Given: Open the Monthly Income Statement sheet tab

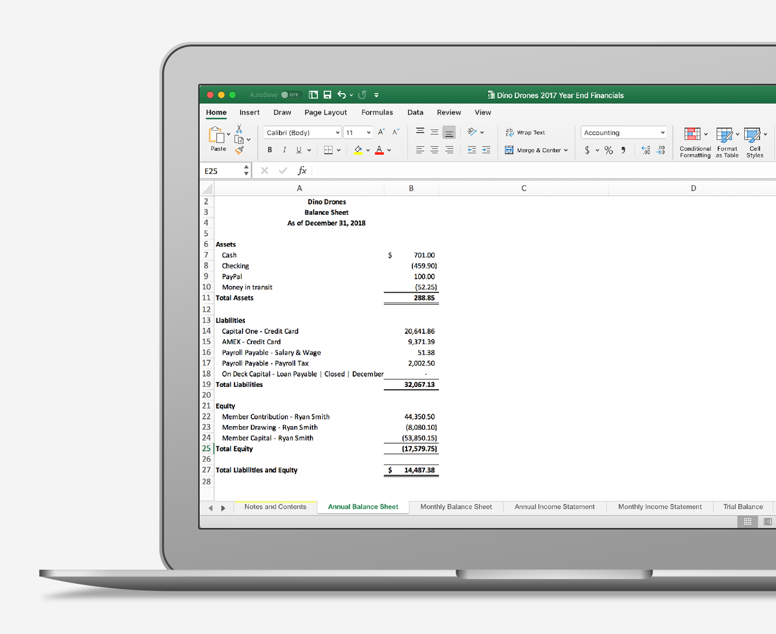Looking at the screenshot, I should tap(660, 507).
